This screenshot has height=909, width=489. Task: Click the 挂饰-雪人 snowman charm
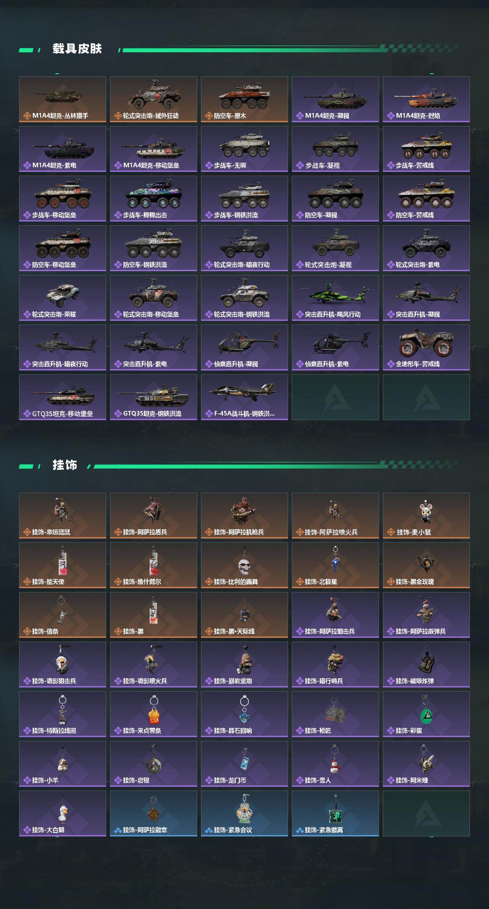[x=335, y=764]
